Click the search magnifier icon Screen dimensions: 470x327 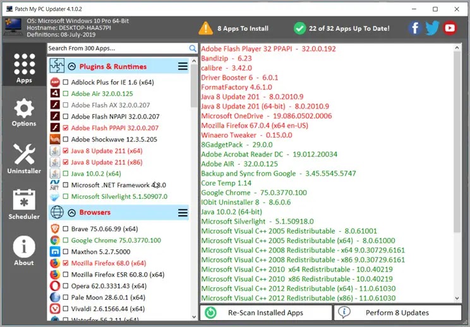193,48
